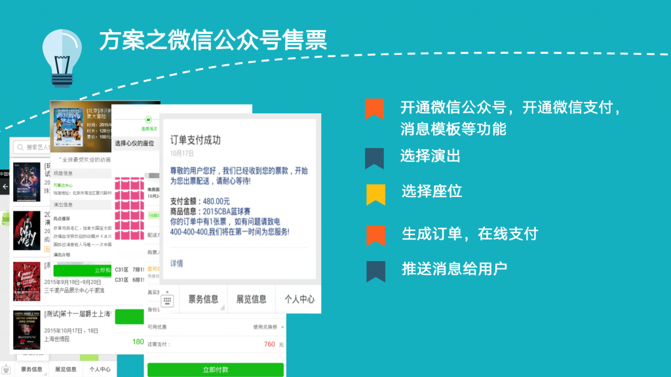Image resolution: width=671 pixels, height=377 pixels.
Task: Click the yellow bookmark icon beside 选择座位
Action: 375,194
